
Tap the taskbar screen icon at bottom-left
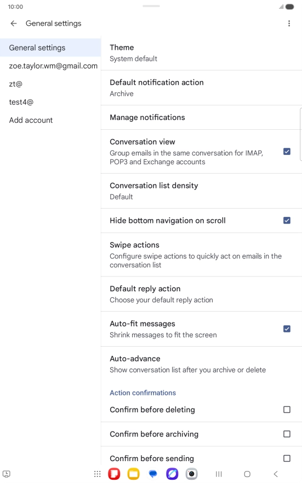[x=7, y=474]
